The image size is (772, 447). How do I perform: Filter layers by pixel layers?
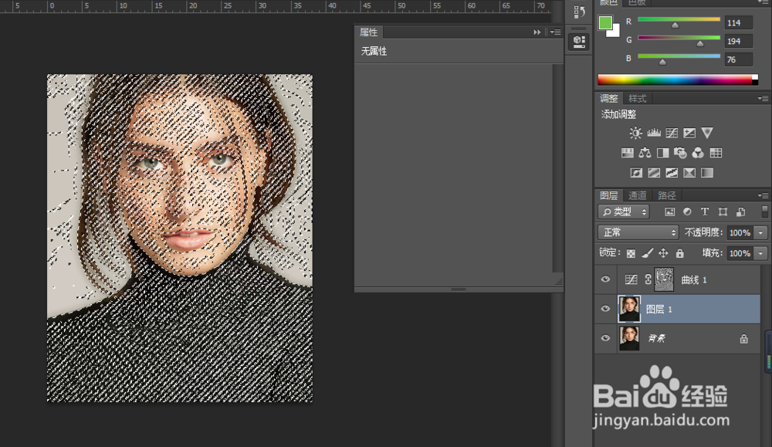pyautogui.click(x=669, y=212)
